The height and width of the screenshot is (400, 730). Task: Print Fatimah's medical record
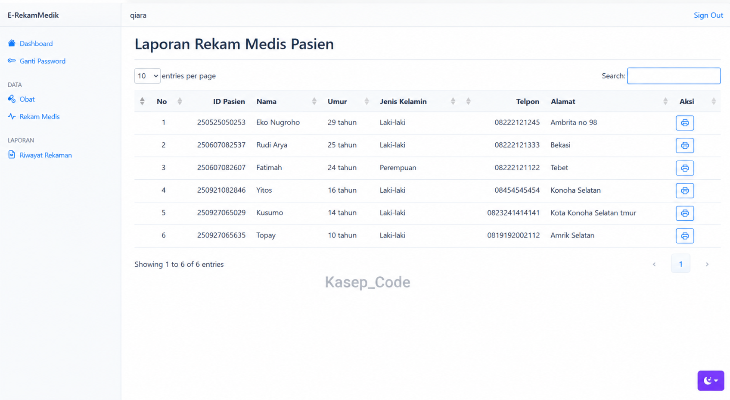tap(684, 168)
